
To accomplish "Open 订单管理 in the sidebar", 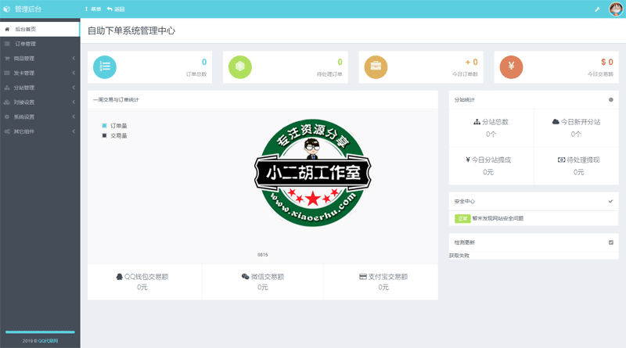I will [x=26, y=44].
